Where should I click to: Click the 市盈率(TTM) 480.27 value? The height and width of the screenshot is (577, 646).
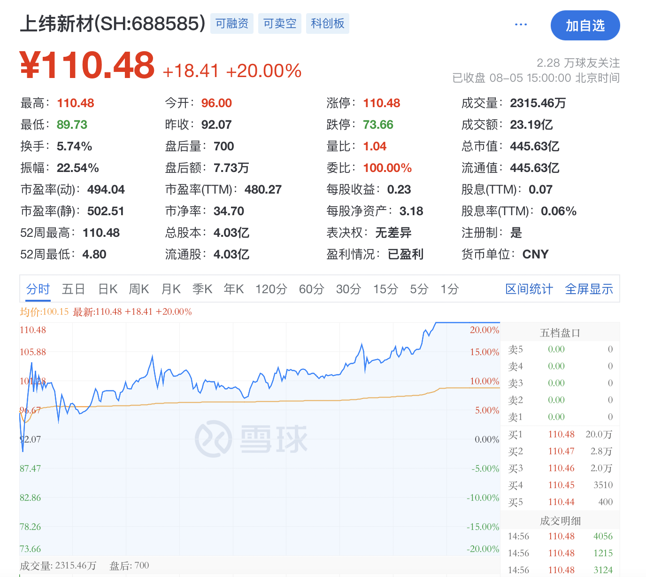tap(263, 189)
